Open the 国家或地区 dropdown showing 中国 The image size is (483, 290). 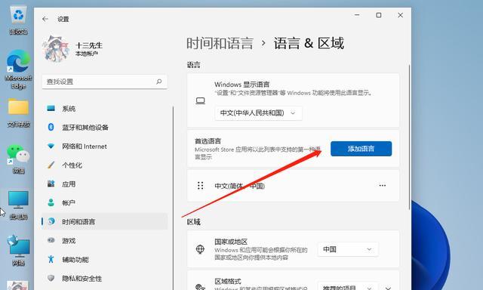pos(347,249)
